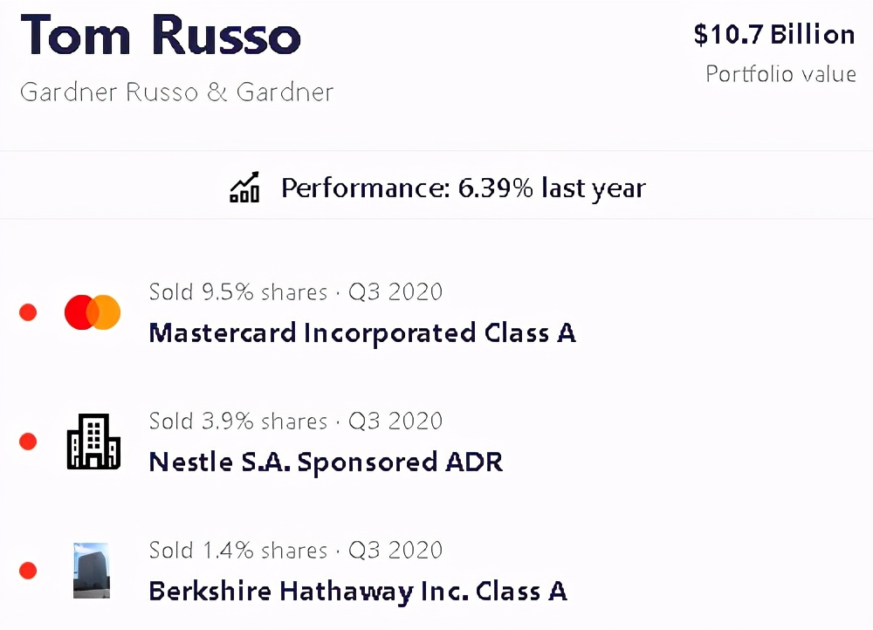This screenshot has height=630, width=873.
Task: Open Mastercard Incorporated Class A holding
Action: point(362,333)
